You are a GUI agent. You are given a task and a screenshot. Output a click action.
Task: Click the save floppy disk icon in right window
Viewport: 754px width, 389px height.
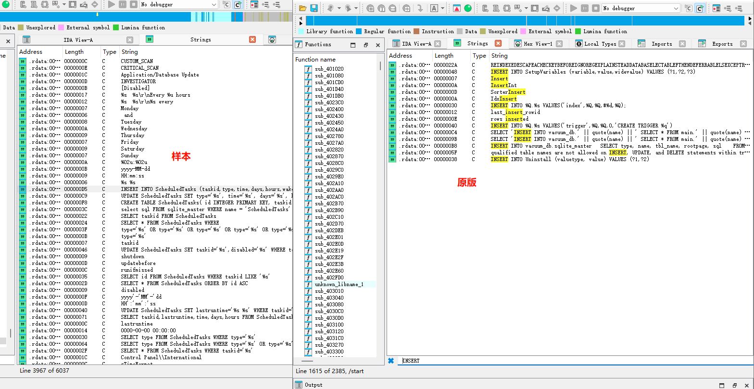click(314, 8)
